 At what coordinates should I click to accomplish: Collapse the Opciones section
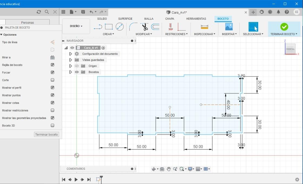pyautogui.click(x=1, y=35)
